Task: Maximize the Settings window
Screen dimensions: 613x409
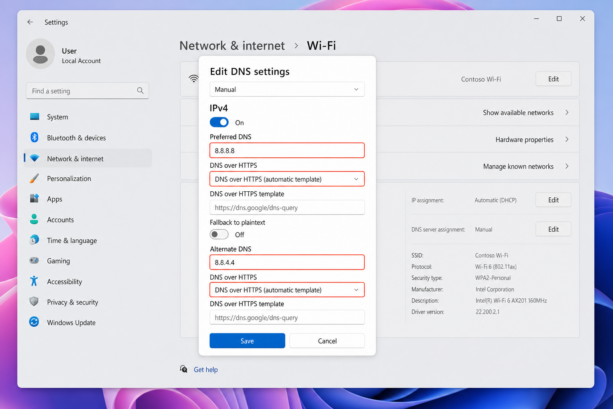Action: (x=559, y=18)
